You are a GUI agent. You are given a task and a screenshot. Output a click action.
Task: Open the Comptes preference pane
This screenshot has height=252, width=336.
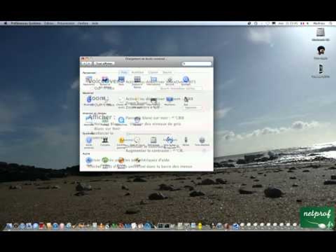[x=105, y=141]
